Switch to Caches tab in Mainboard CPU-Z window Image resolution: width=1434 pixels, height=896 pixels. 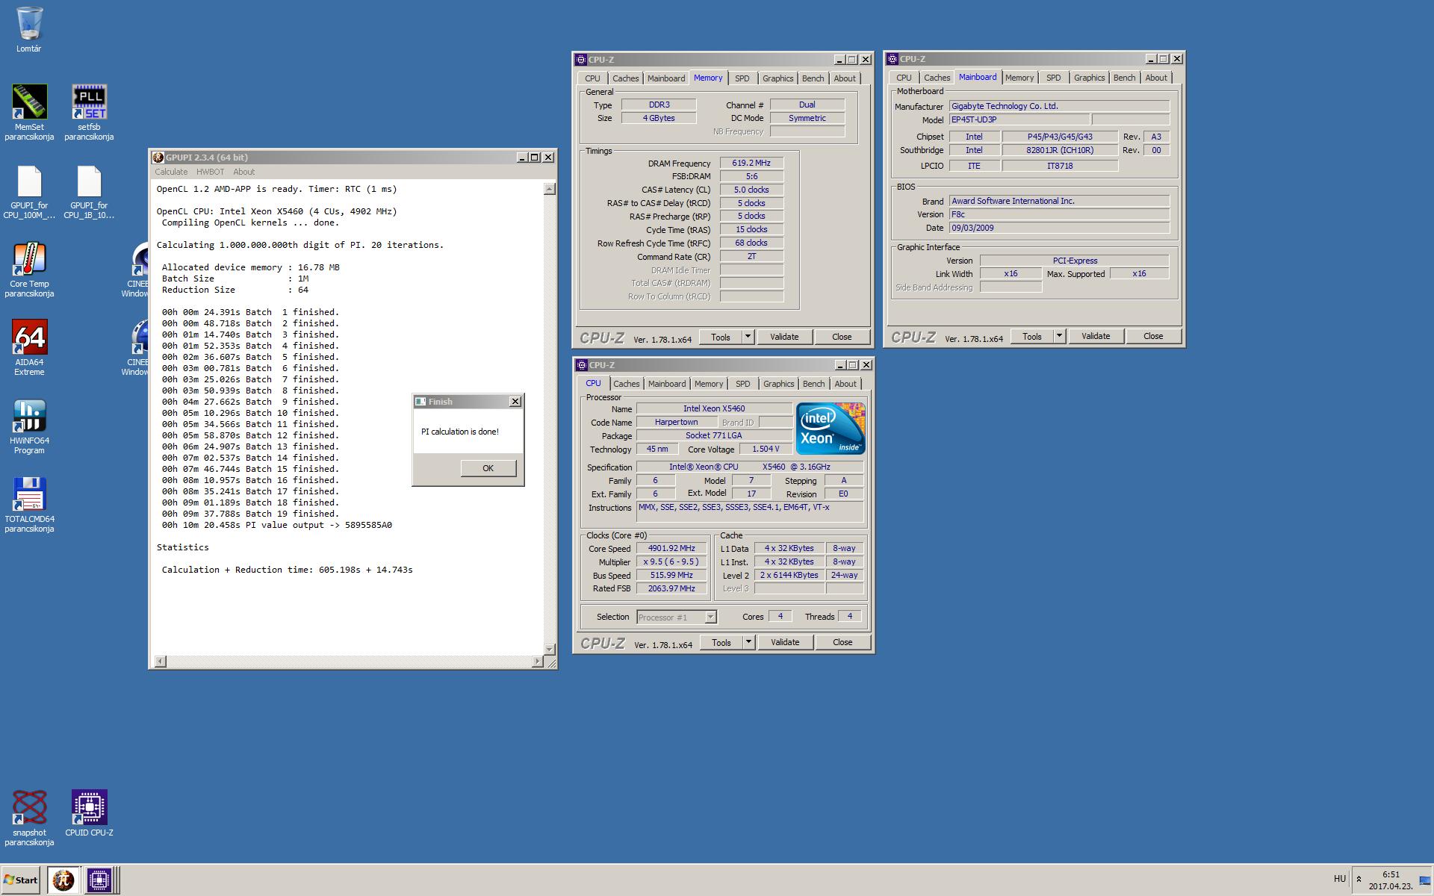[x=937, y=78]
